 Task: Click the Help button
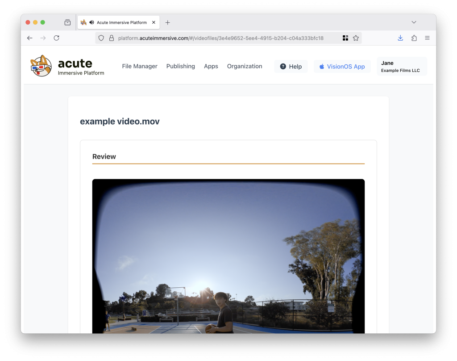click(x=291, y=67)
